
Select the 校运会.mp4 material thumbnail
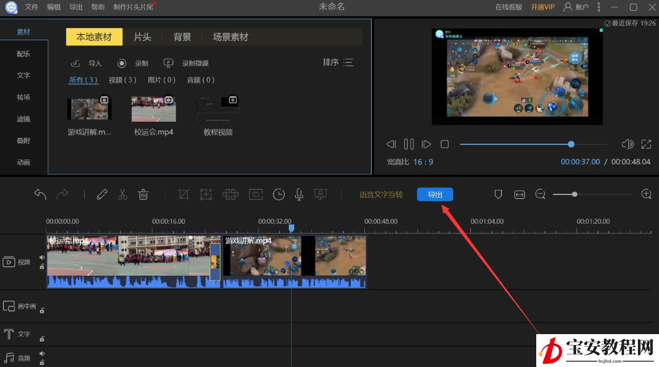154,109
